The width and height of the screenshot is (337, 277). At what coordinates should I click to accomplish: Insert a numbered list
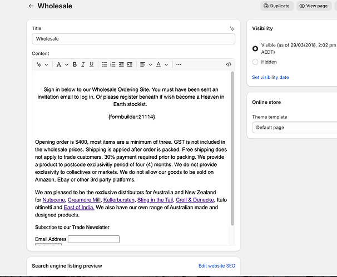coord(113,64)
